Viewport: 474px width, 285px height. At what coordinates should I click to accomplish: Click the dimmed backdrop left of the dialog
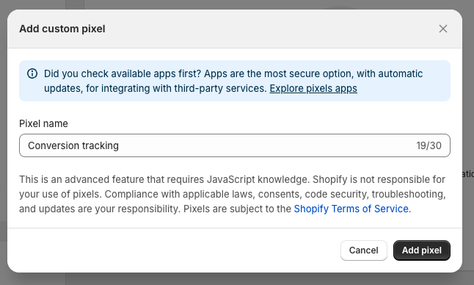tap(4, 142)
